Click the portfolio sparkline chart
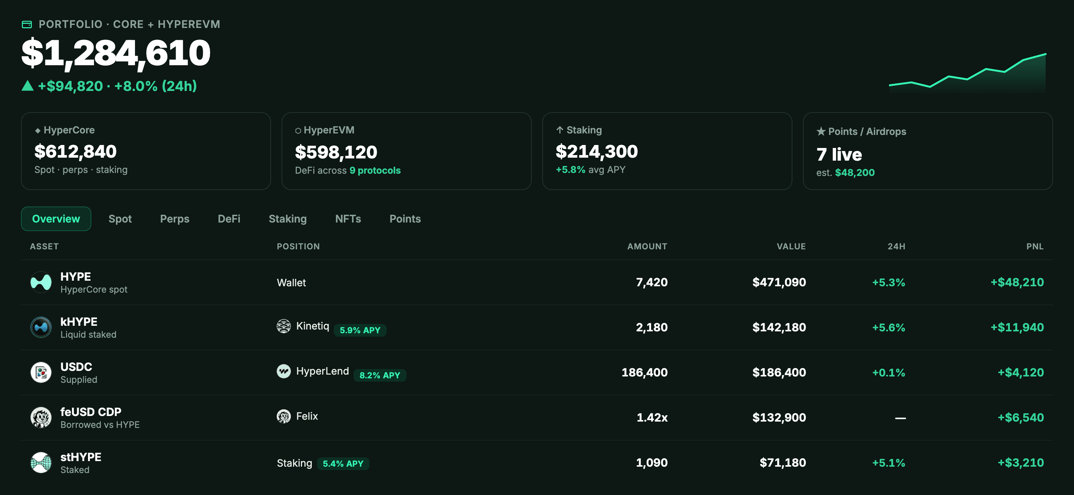Image resolution: width=1074 pixels, height=495 pixels. pos(967,73)
